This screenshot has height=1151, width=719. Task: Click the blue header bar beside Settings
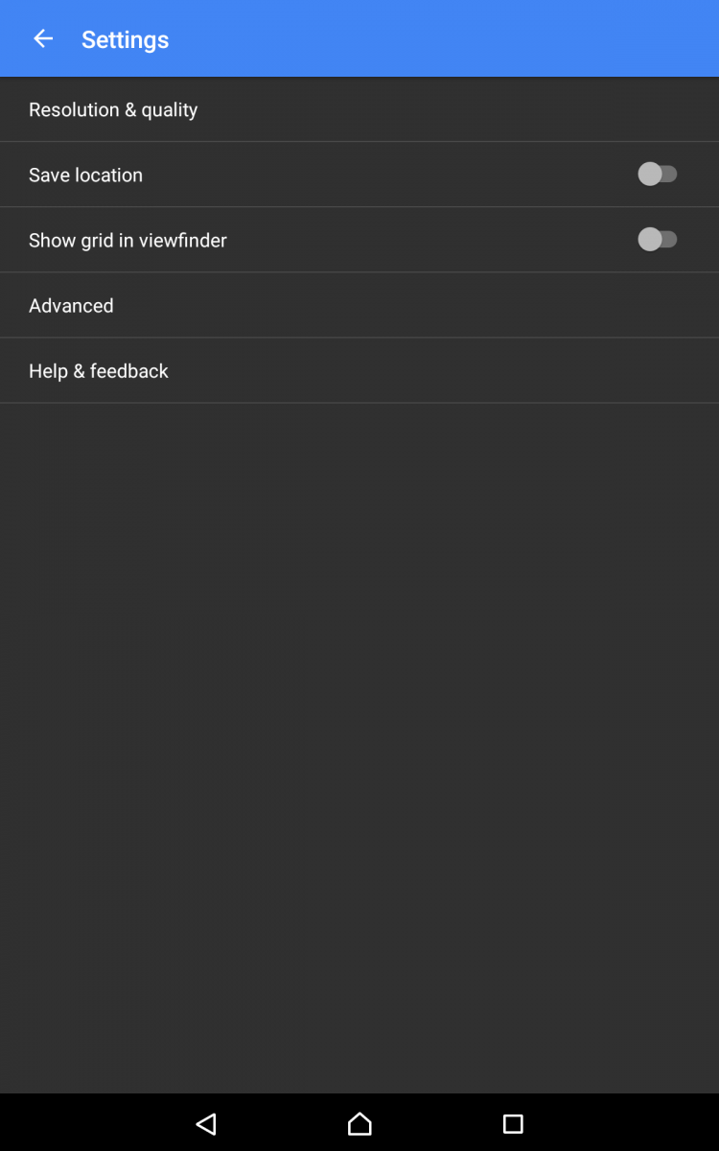click(x=441, y=38)
